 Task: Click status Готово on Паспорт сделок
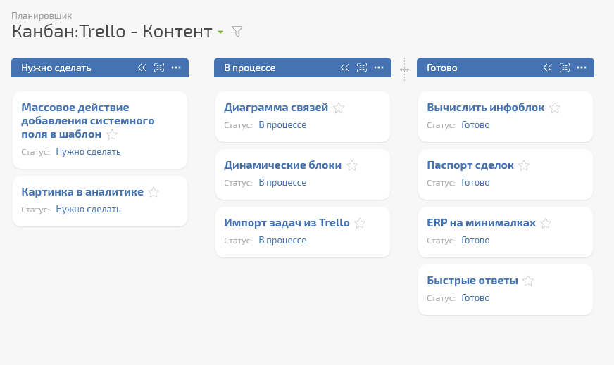(x=475, y=182)
